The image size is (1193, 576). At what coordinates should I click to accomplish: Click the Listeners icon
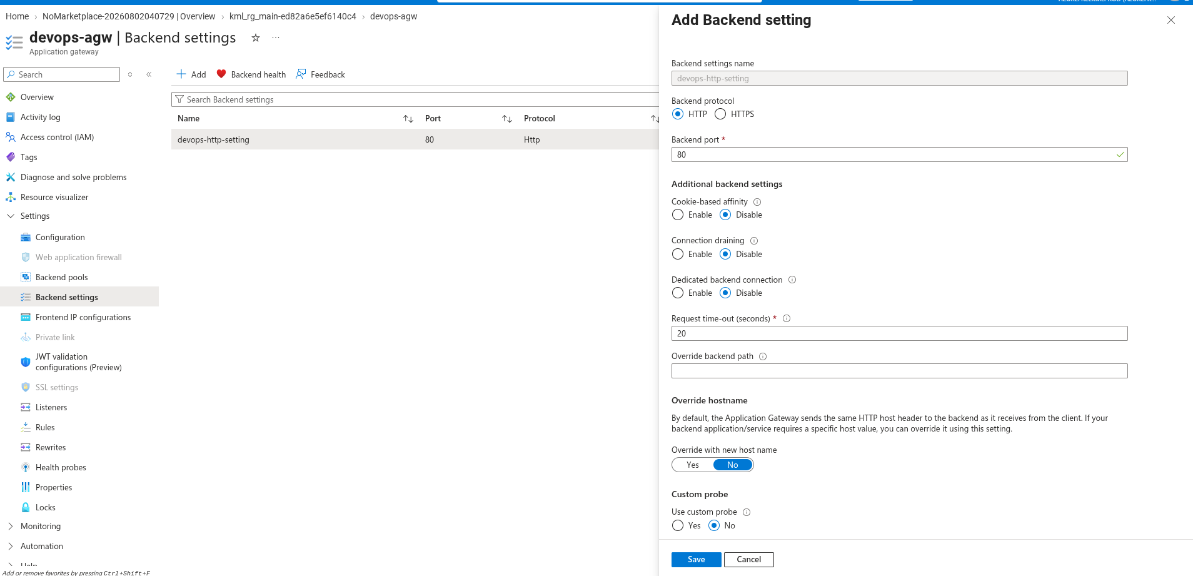[26, 407]
